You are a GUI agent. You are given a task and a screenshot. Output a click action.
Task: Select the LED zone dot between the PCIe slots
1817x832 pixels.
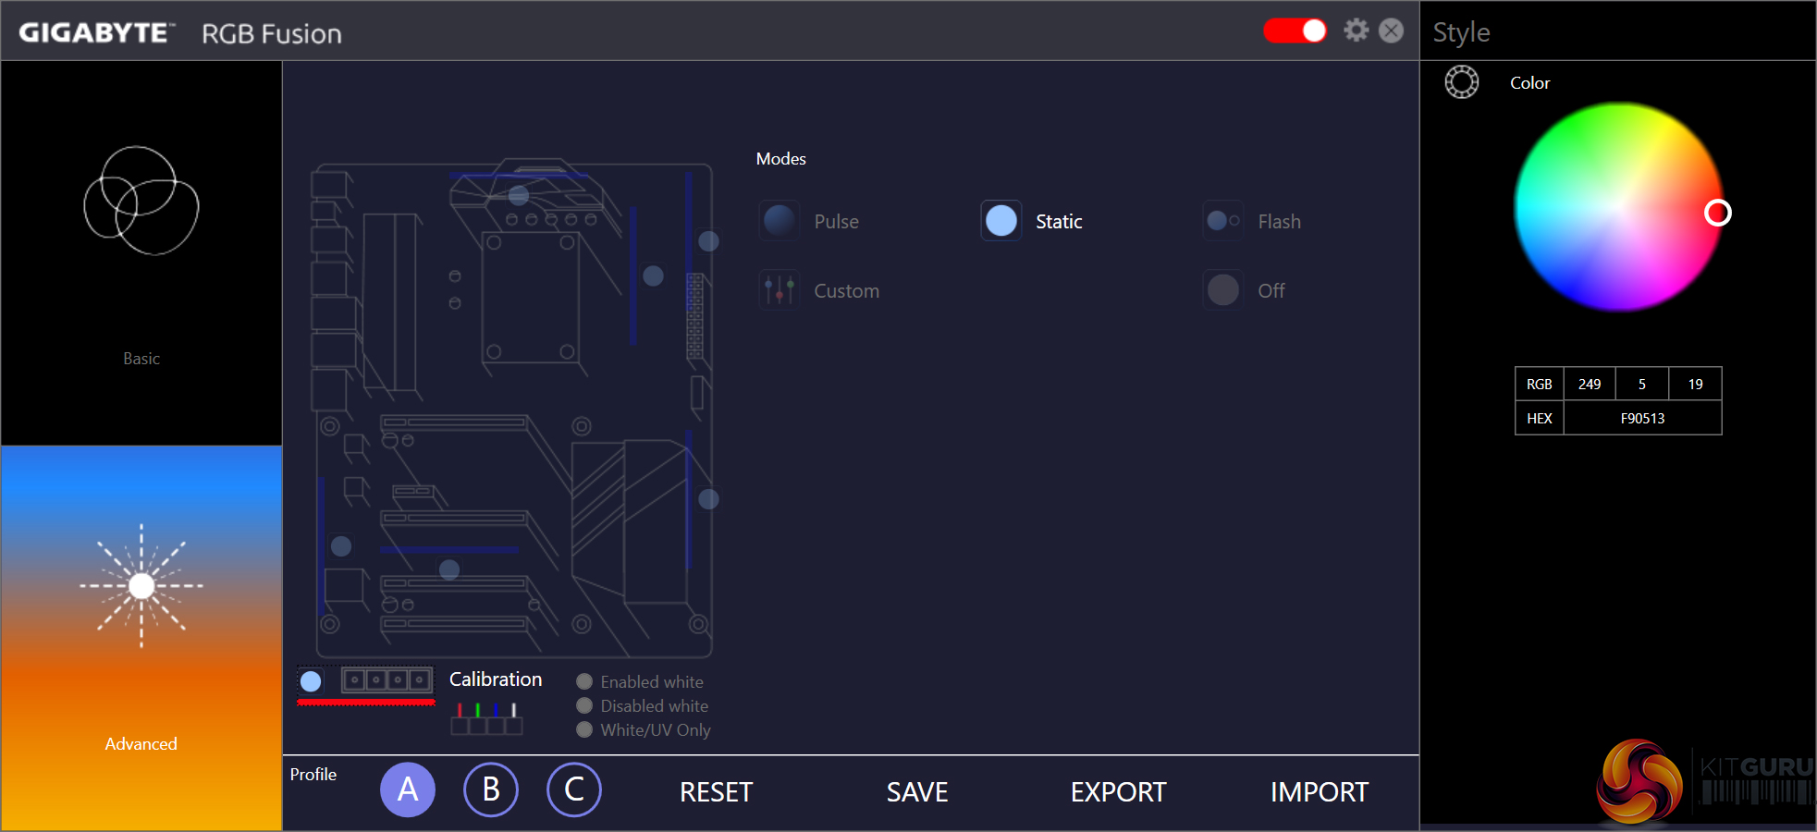(x=449, y=569)
